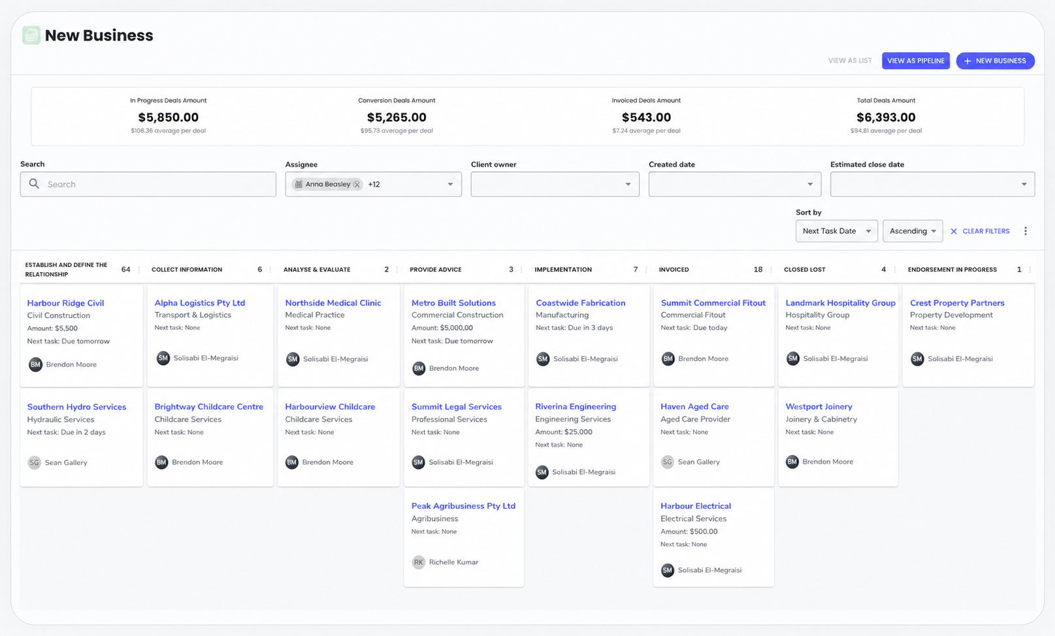Open the Analyse & Evaluate column options menu

click(x=397, y=270)
